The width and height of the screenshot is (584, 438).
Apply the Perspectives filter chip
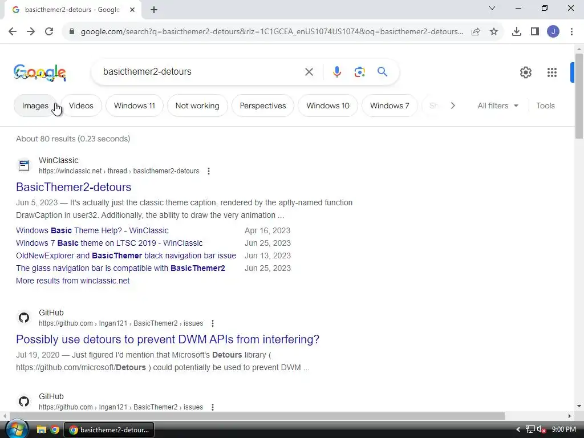(x=263, y=106)
